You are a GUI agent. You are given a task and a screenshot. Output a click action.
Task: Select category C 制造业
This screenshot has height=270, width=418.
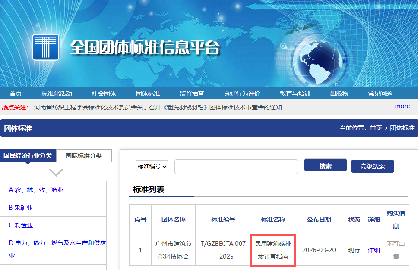click(21, 225)
